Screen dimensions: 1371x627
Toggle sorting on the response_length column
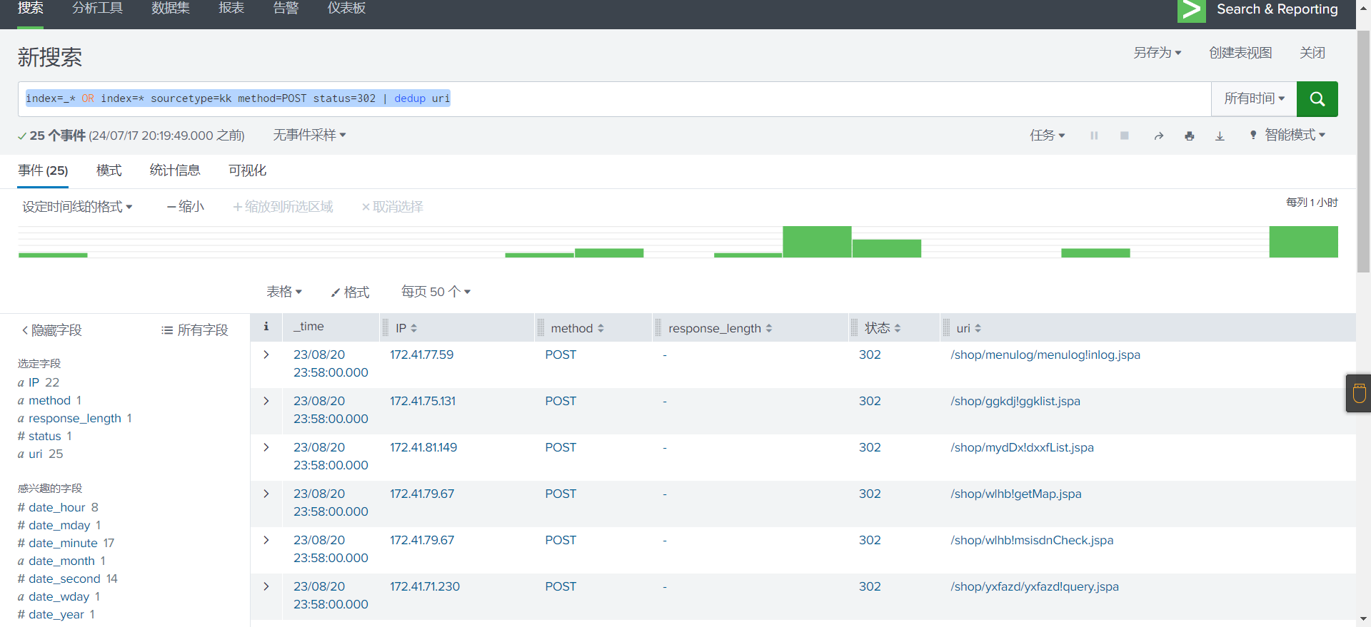tap(768, 328)
